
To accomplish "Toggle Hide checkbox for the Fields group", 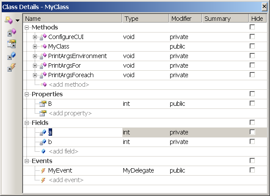I will pos(252,123).
